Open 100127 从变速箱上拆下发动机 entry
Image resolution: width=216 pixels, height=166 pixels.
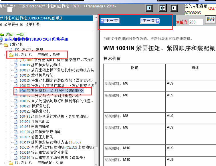57,70
